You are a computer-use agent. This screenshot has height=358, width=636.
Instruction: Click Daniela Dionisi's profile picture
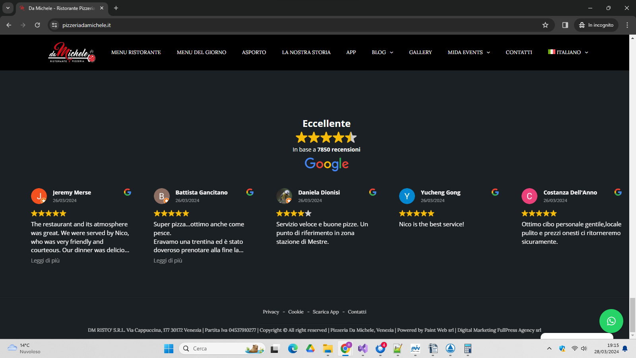coord(284,196)
